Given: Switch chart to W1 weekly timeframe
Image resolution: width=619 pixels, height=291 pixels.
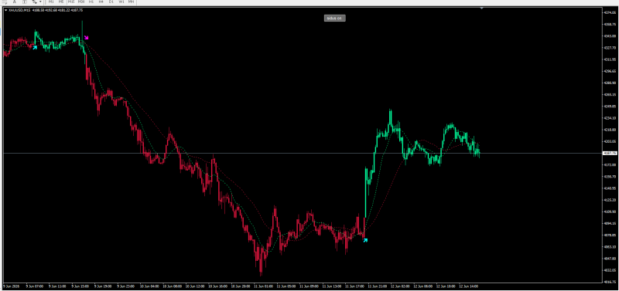Looking at the screenshot, I should 121,2.
